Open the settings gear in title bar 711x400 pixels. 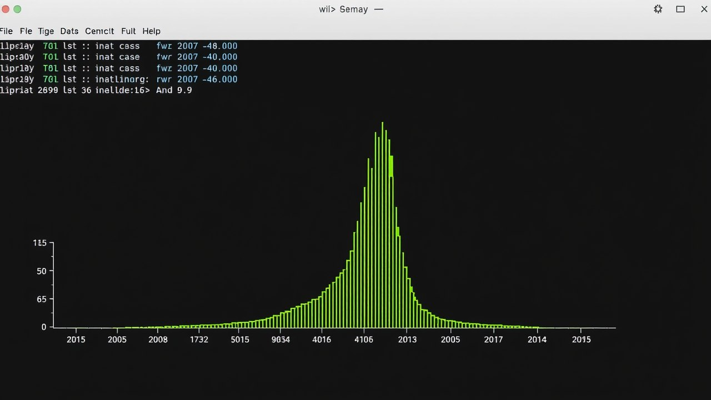(658, 9)
